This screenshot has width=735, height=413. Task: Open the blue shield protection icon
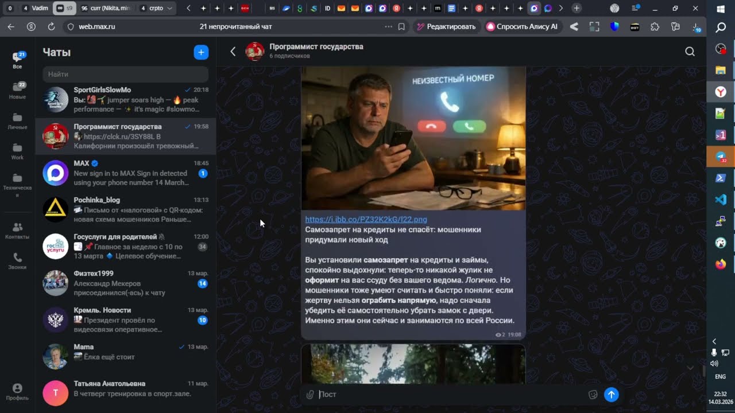pyautogui.click(x=614, y=26)
